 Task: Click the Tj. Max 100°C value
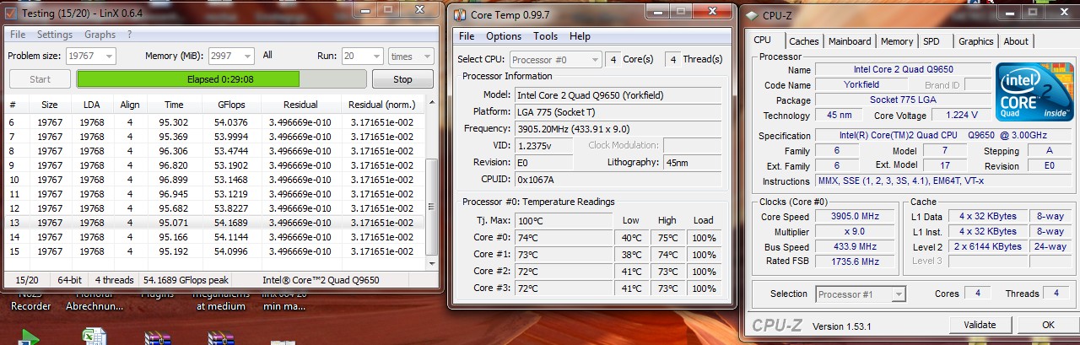click(564, 220)
